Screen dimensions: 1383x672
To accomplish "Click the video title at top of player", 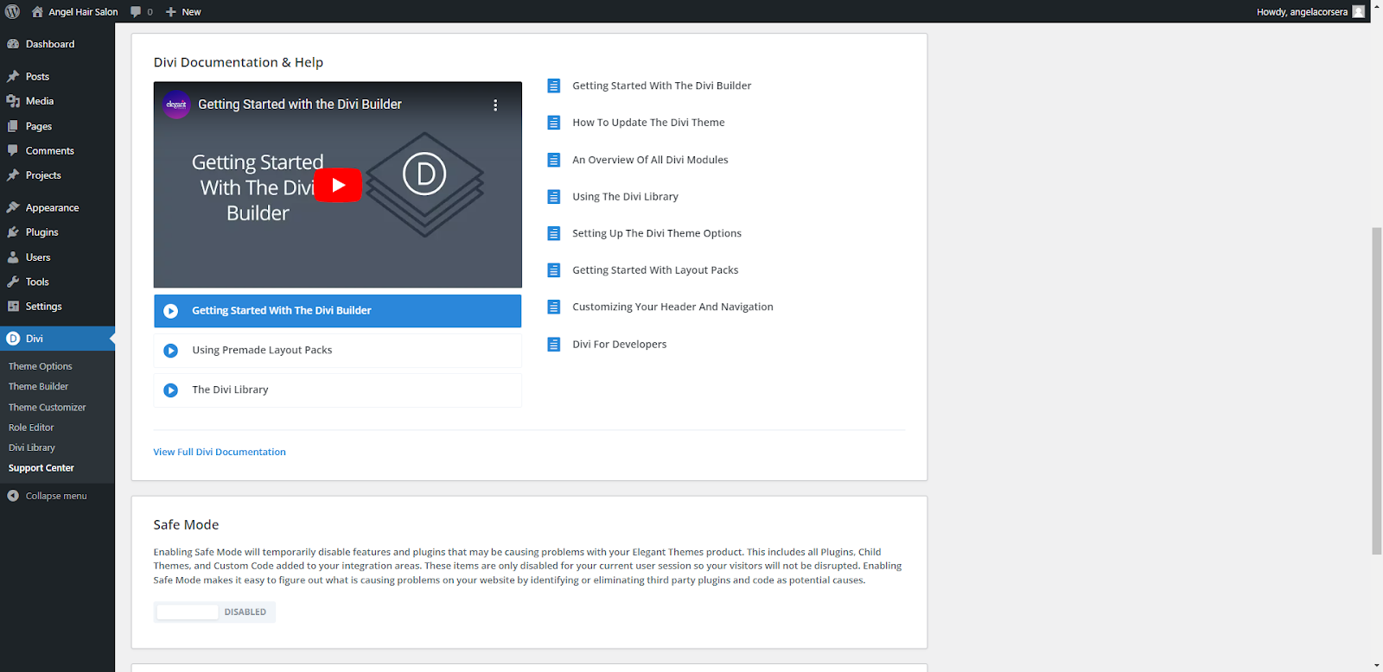I will pyautogui.click(x=300, y=105).
